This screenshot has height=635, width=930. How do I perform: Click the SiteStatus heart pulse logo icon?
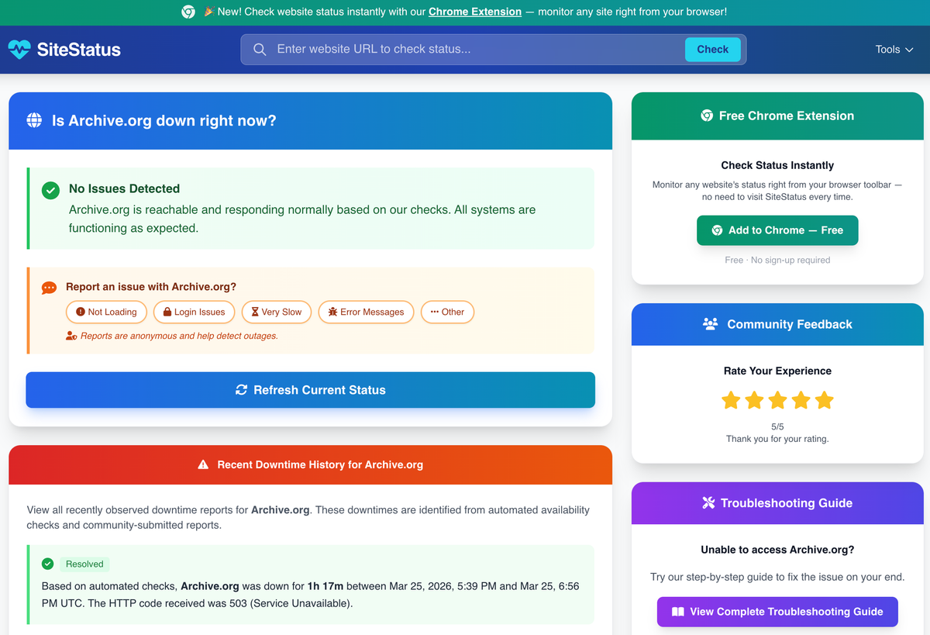(x=19, y=50)
